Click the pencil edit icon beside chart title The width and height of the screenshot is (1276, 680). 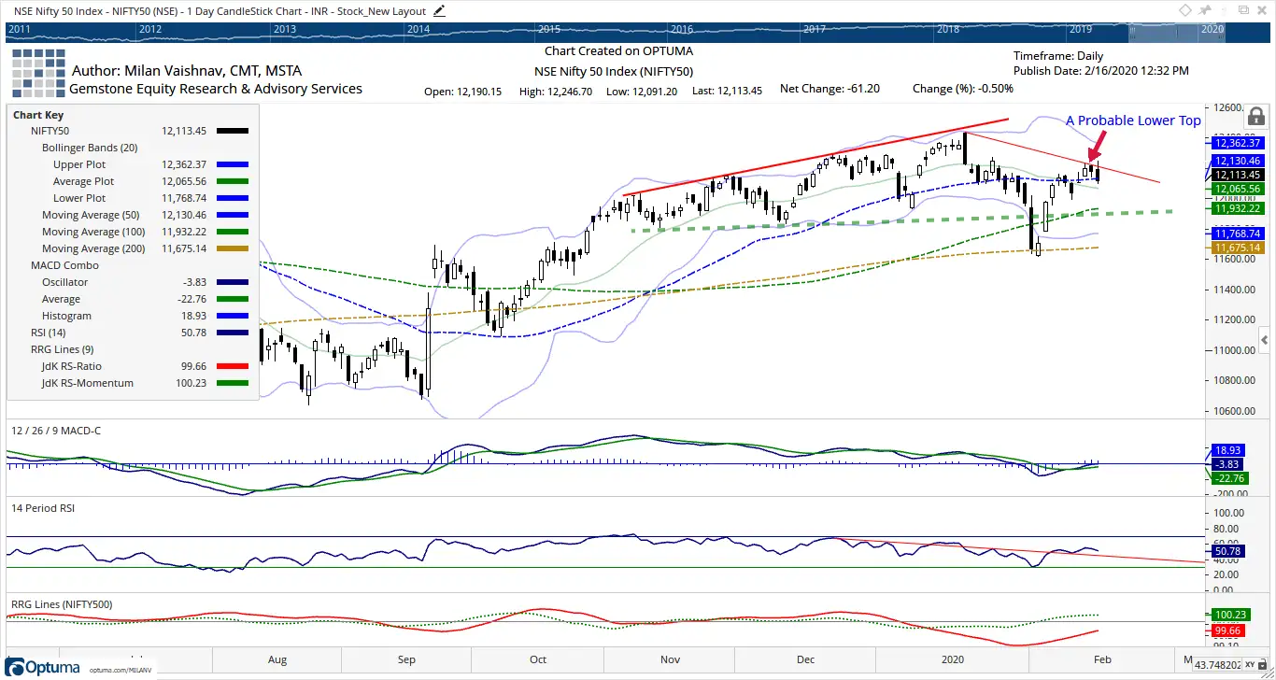[x=440, y=10]
